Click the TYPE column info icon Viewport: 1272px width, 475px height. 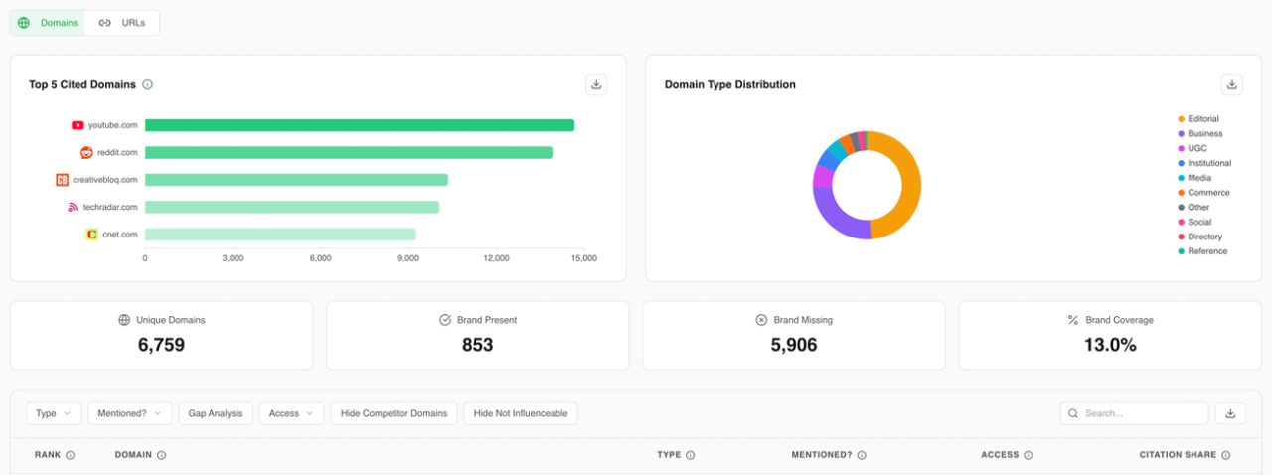pyautogui.click(x=690, y=455)
